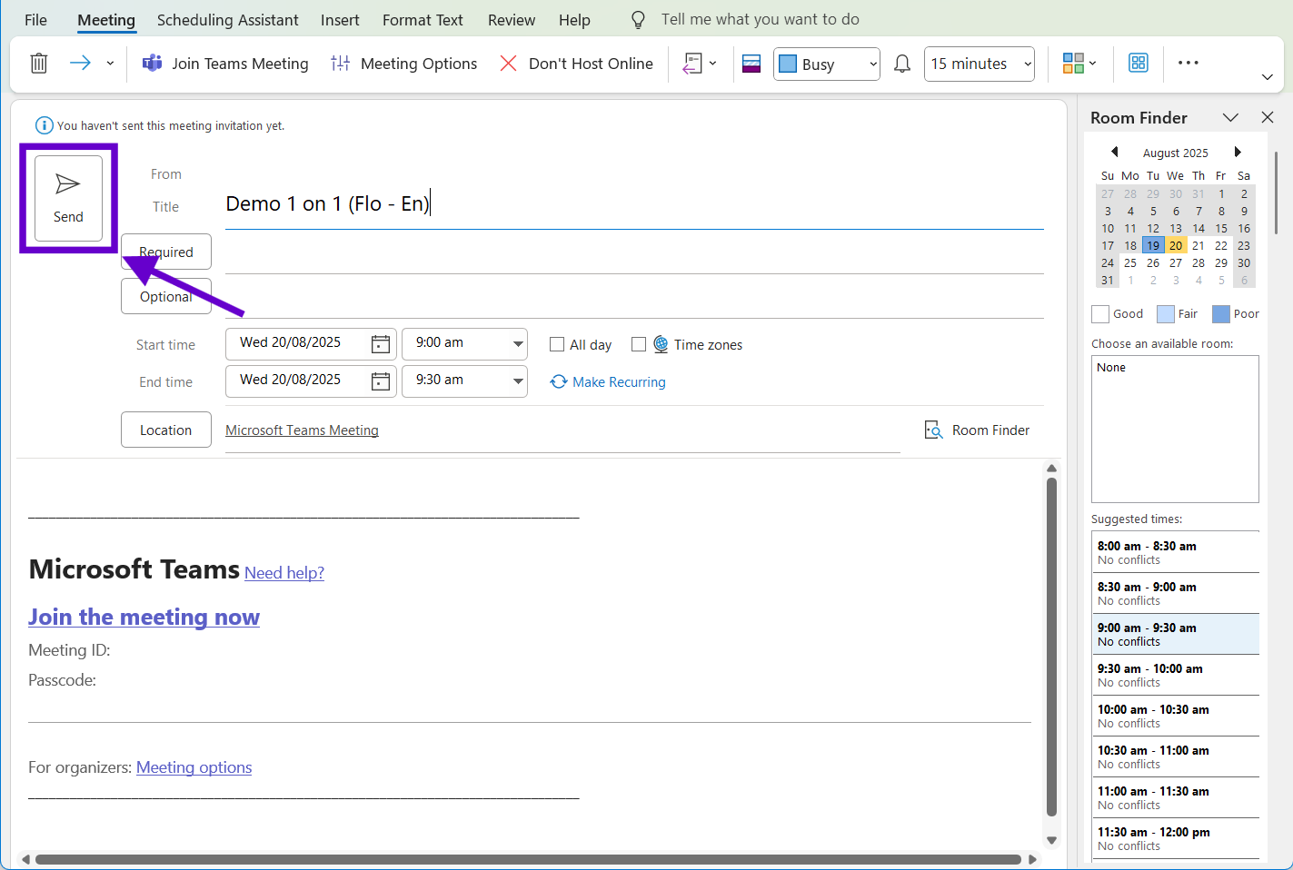Click the add-ins grid icon
The height and width of the screenshot is (870, 1293).
point(1139,63)
